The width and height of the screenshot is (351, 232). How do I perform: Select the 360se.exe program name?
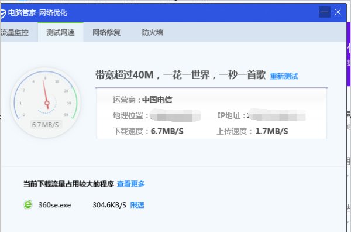click(x=54, y=205)
